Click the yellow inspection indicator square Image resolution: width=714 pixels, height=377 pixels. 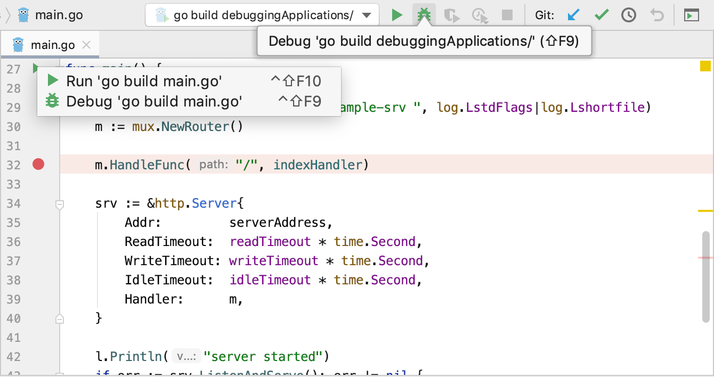(705, 67)
